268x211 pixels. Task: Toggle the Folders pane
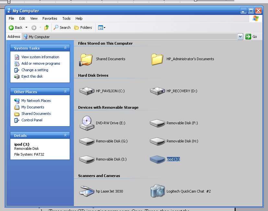(x=83, y=28)
